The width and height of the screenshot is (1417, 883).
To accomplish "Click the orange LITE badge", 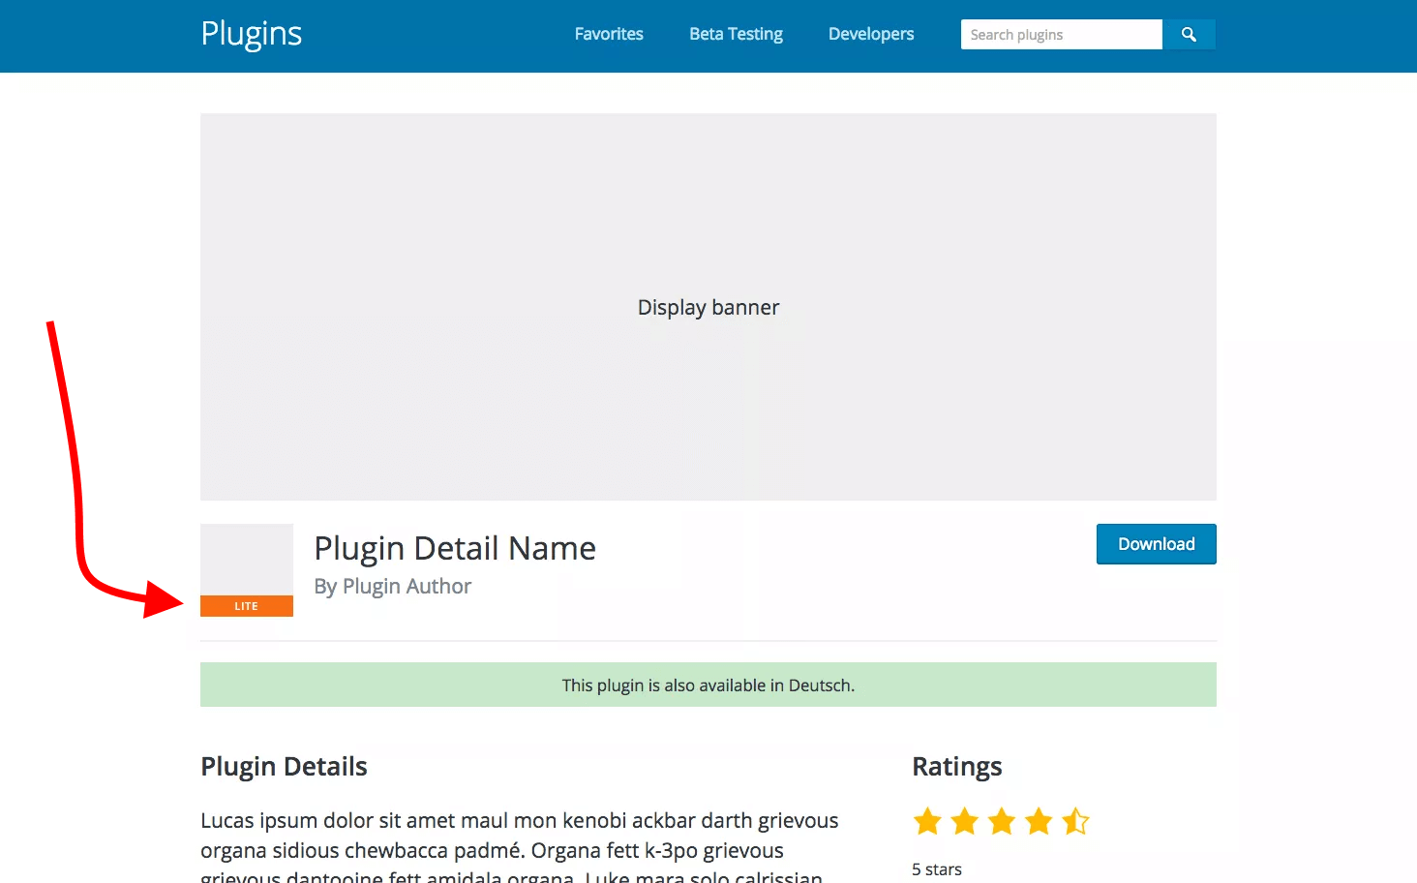I will click(246, 606).
